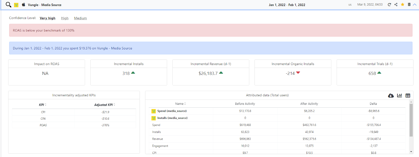Select the High confidence level

coord(65,18)
